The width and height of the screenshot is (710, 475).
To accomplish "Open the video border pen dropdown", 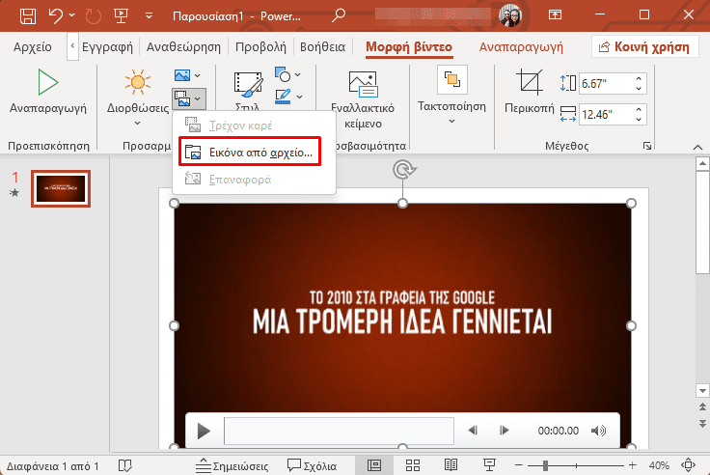I will tap(288, 97).
